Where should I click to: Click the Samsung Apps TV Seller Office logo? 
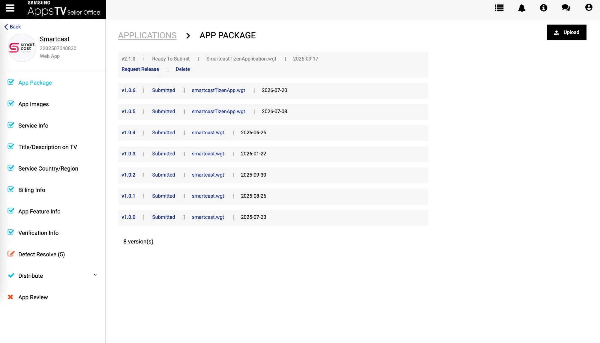(x=64, y=8)
